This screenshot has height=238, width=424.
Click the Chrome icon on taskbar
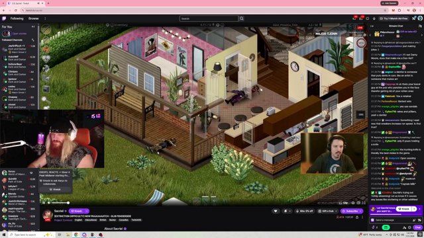pyautogui.click(x=76, y=235)
